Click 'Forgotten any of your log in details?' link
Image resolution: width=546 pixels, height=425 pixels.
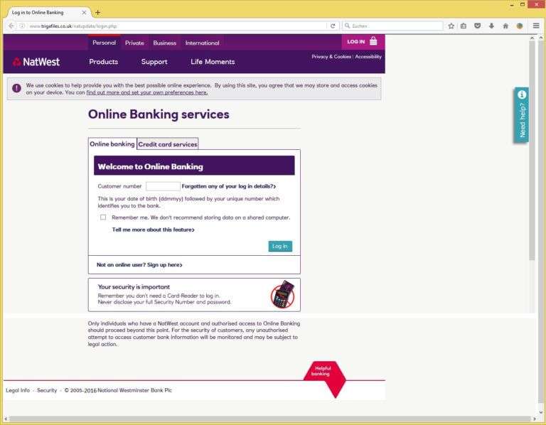229,186
